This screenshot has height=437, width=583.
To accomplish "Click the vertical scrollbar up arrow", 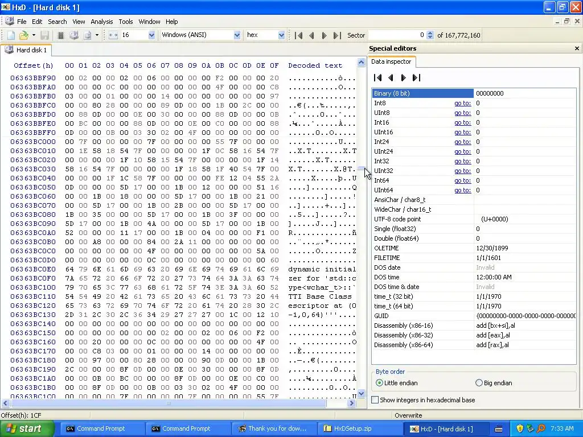I will (361, 63).
